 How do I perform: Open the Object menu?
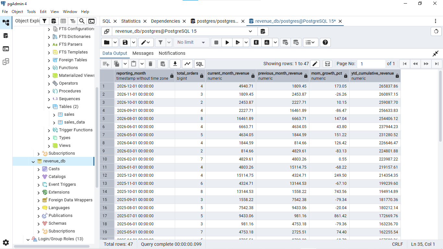pos(17,12)
